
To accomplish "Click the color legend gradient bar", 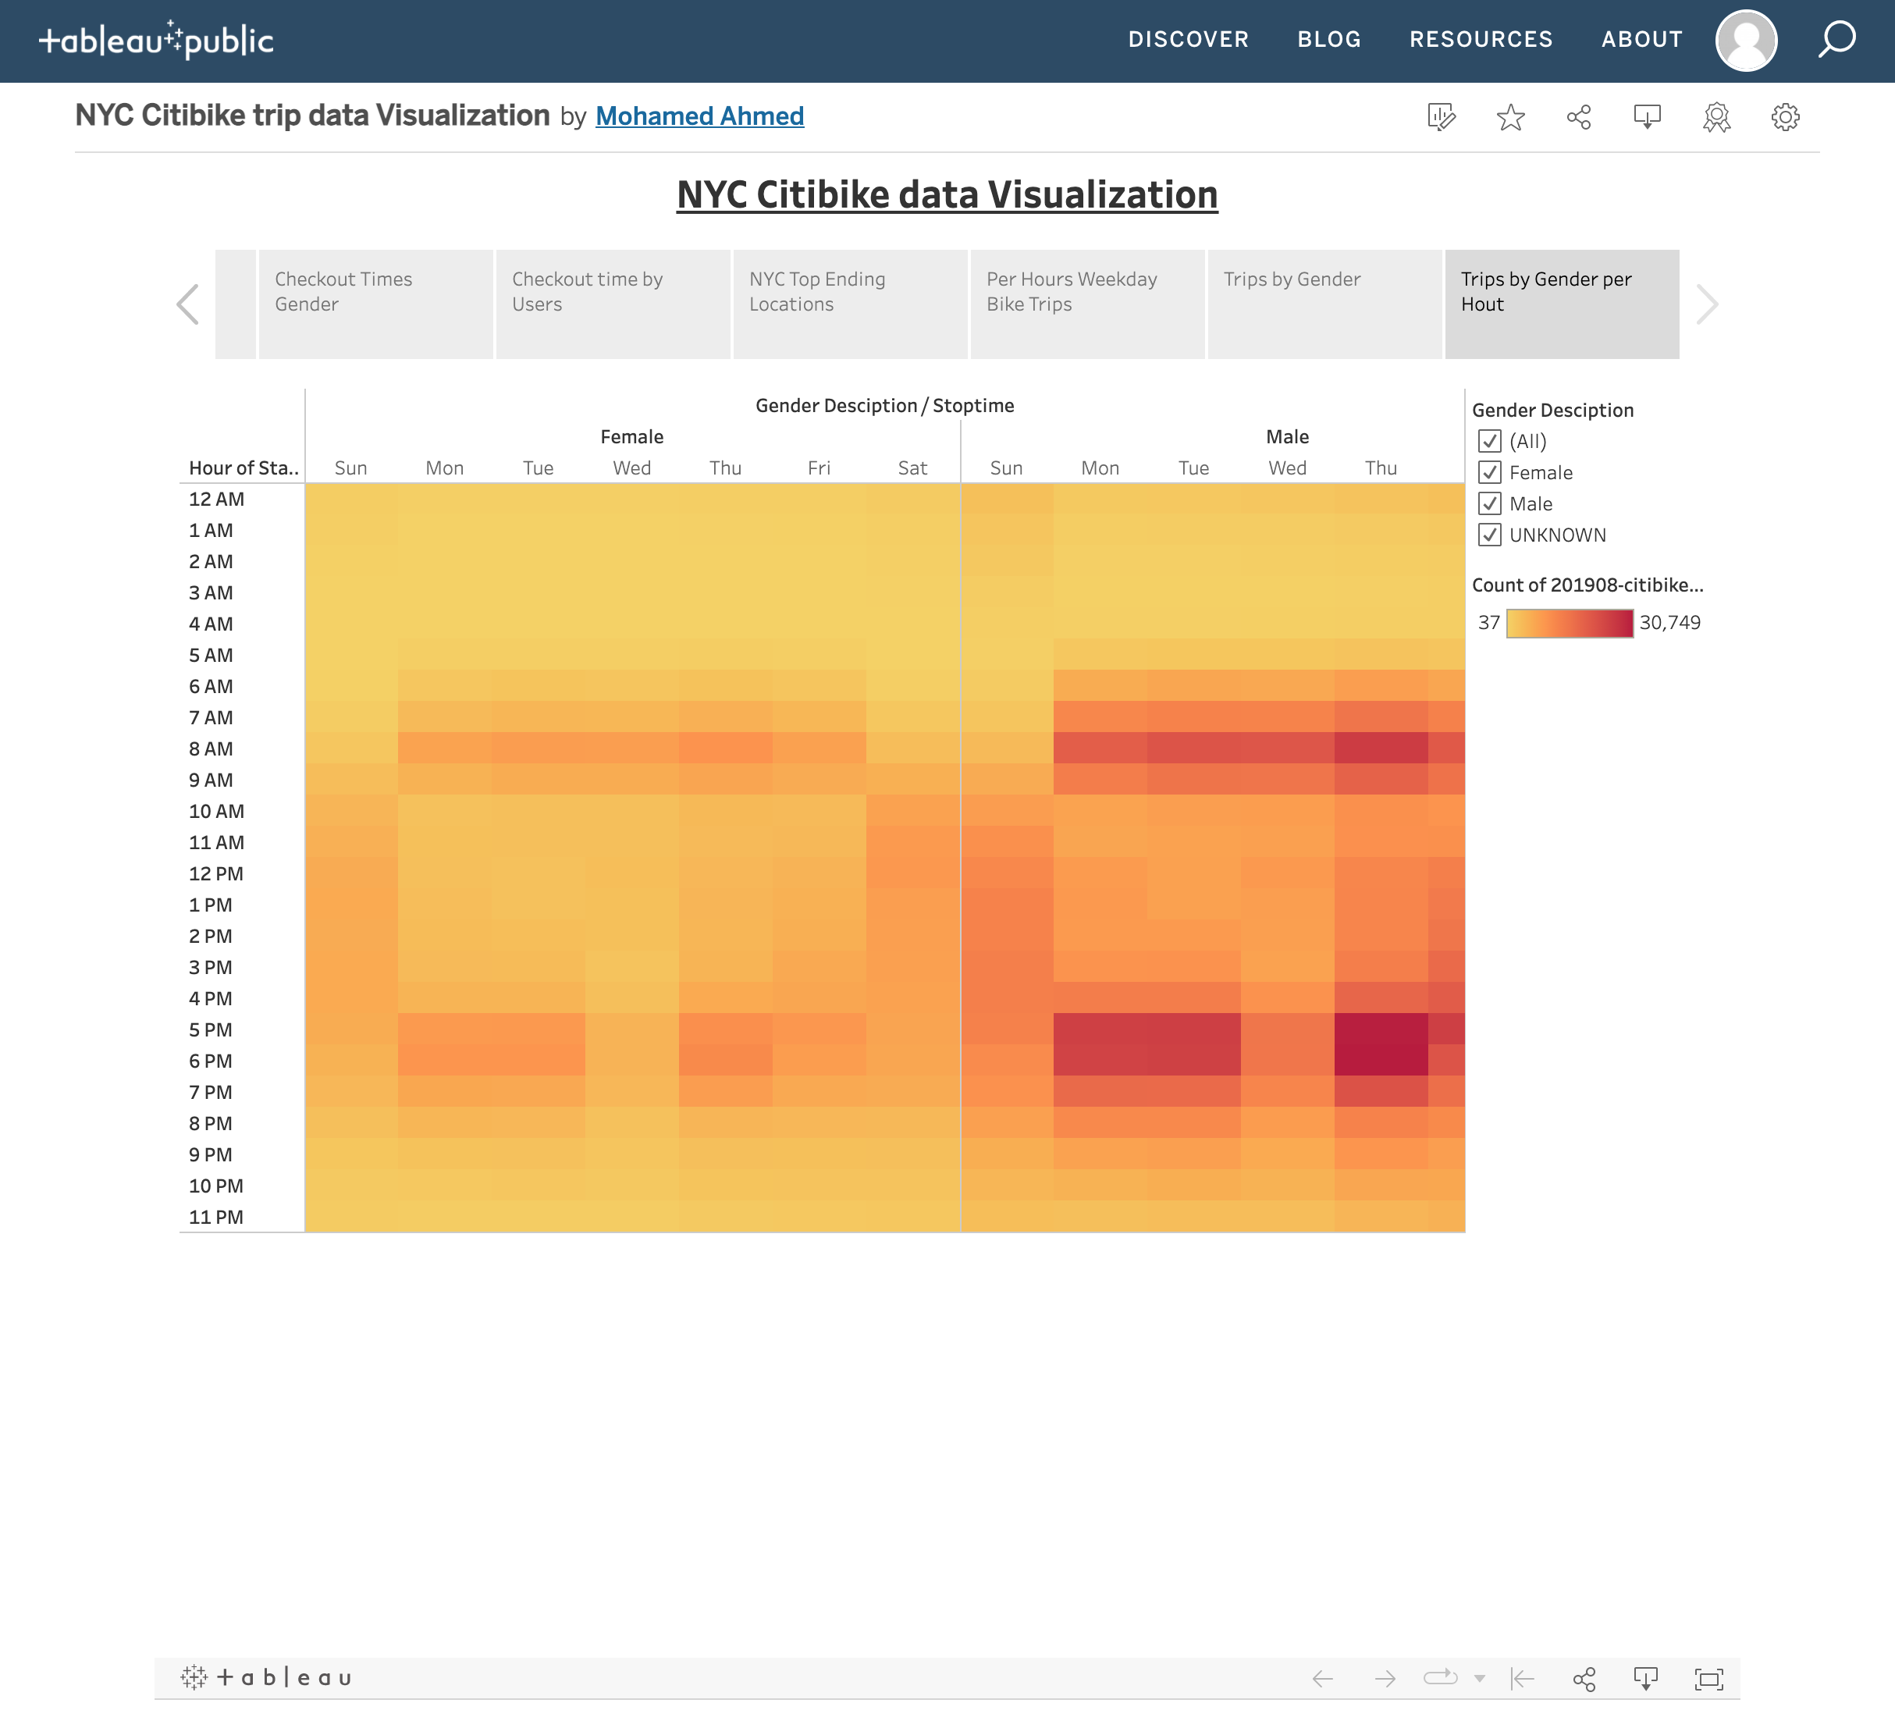I will coord(1570,622).
